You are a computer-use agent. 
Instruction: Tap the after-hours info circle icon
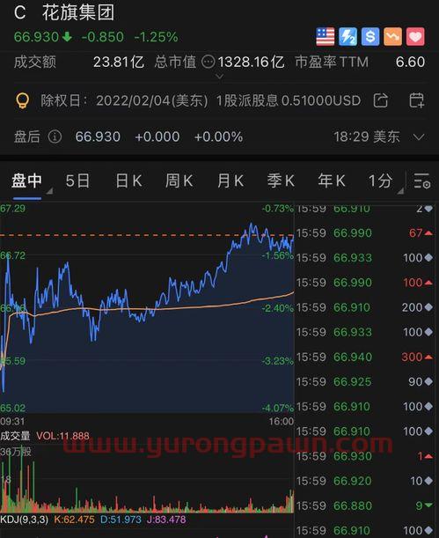[x=55, y=136]
